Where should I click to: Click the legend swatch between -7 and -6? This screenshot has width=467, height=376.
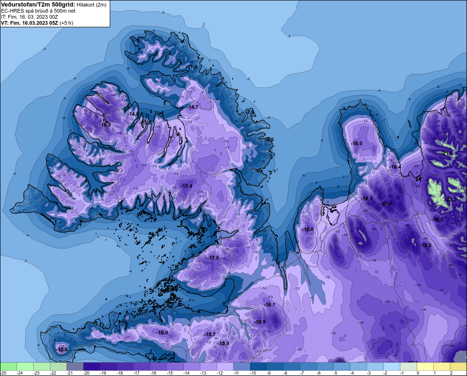point(309,366)
